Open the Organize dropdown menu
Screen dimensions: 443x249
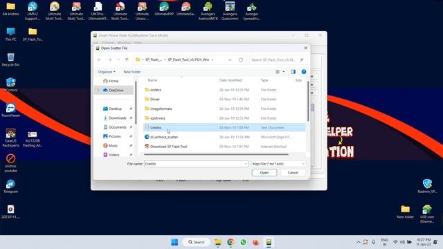click(x=107, y=72)
